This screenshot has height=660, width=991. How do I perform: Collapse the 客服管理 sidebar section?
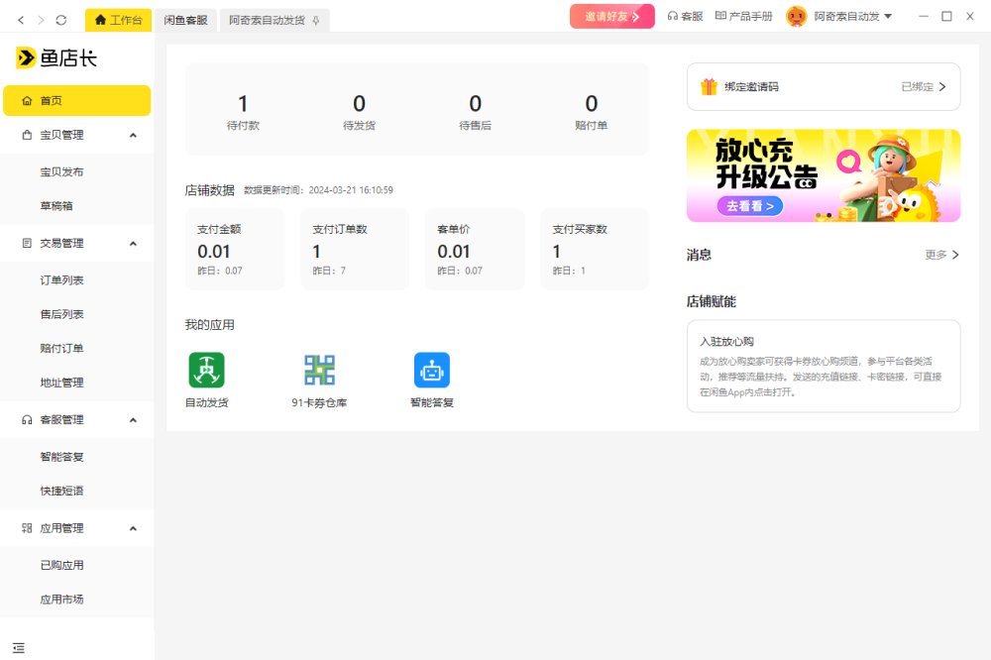coord(133,420)
